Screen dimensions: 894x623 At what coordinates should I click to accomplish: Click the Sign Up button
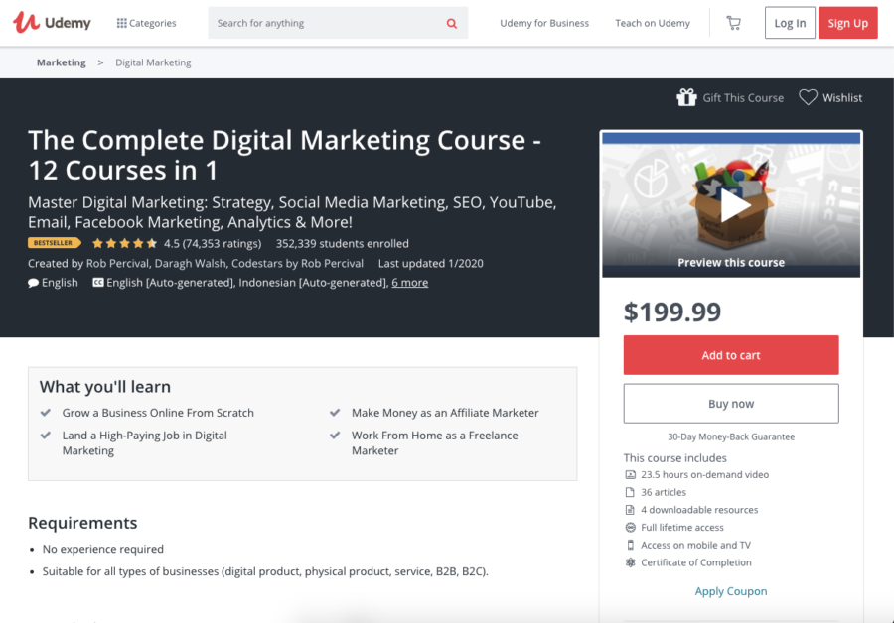[848, 23]
